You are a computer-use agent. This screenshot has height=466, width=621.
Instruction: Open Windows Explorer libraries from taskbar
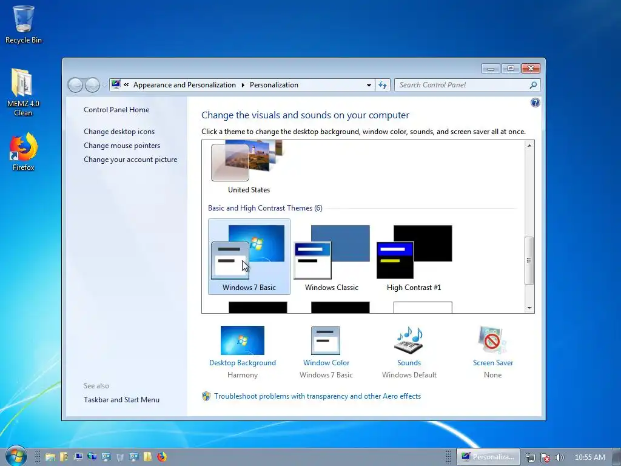point(50,457)
